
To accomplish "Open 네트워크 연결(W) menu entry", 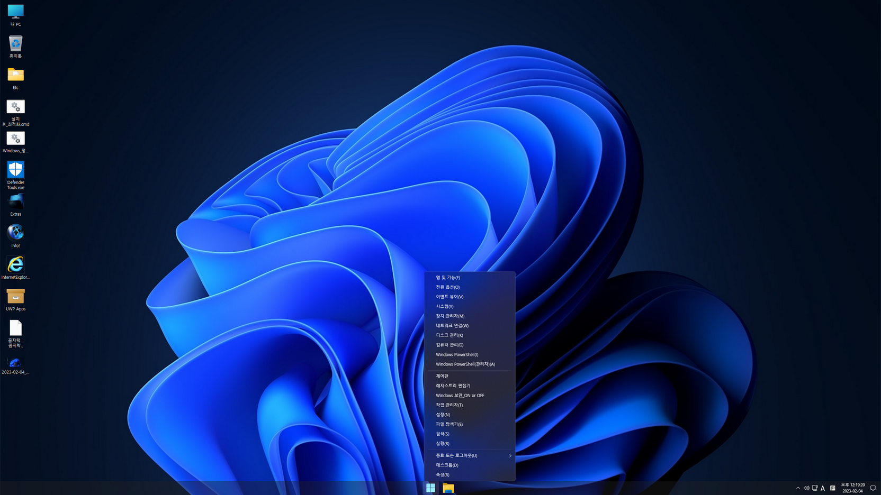I will [x=470, y=326].
